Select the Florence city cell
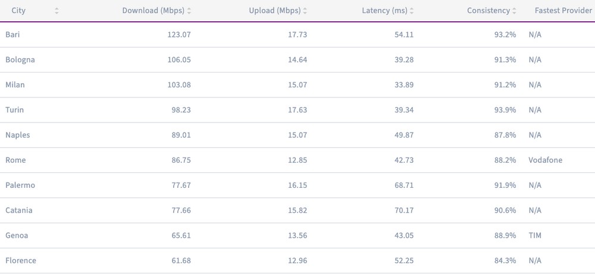Image resolution: width=595 pixels, height=274 pixels. pyautogui.click(x=21, y=260)
